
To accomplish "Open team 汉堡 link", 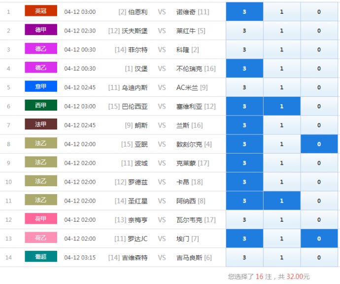I will 141,69.
